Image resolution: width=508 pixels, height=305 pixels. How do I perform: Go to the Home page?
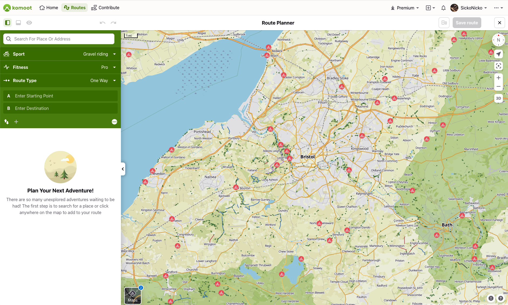tap(49, 8)
